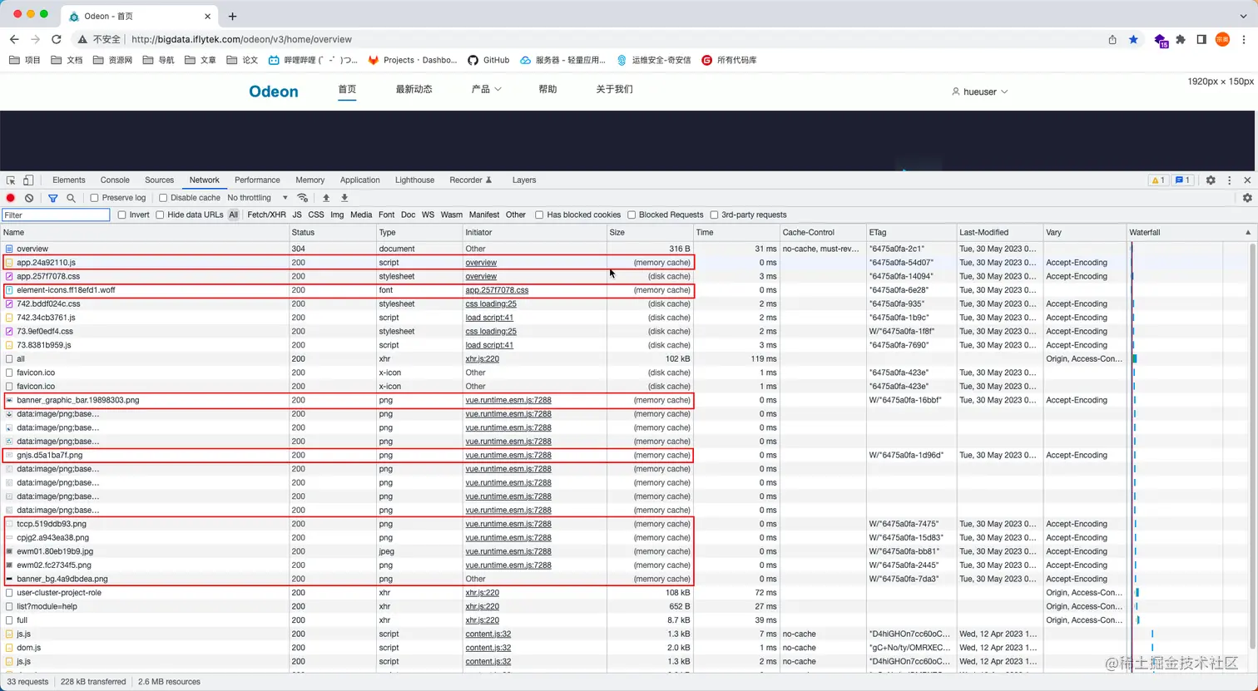Open hueuser account dropdown
Screen dimensions: 1258x691
(980, 91)
